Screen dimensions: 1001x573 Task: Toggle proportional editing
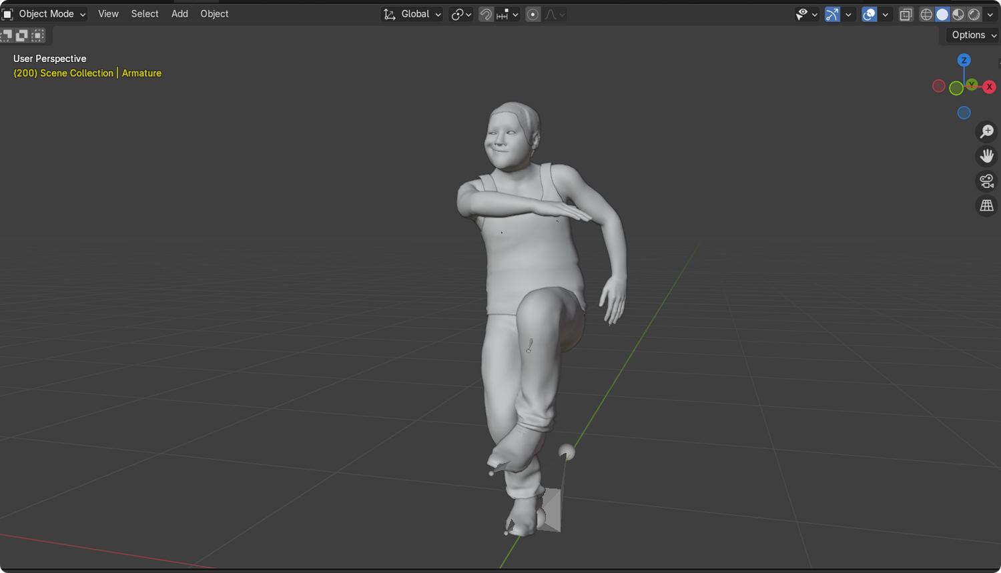click(533, 14)
